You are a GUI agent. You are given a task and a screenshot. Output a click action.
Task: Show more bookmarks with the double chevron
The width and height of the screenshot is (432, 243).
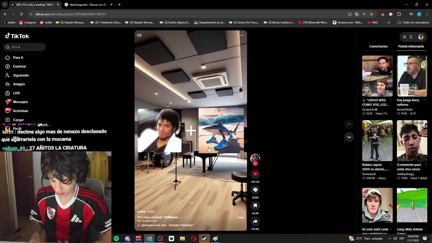pyautogui.click(x=388, y=23)
